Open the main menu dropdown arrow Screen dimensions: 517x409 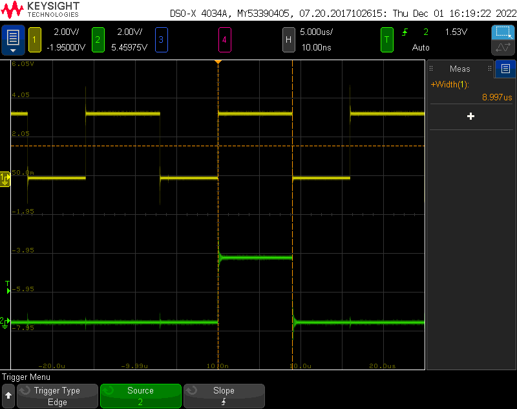click(13, 50)
